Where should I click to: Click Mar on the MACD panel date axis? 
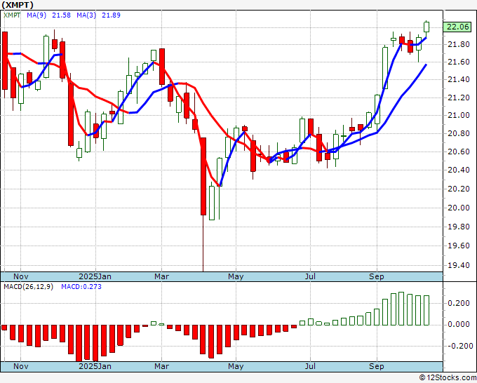coord(161,366)
